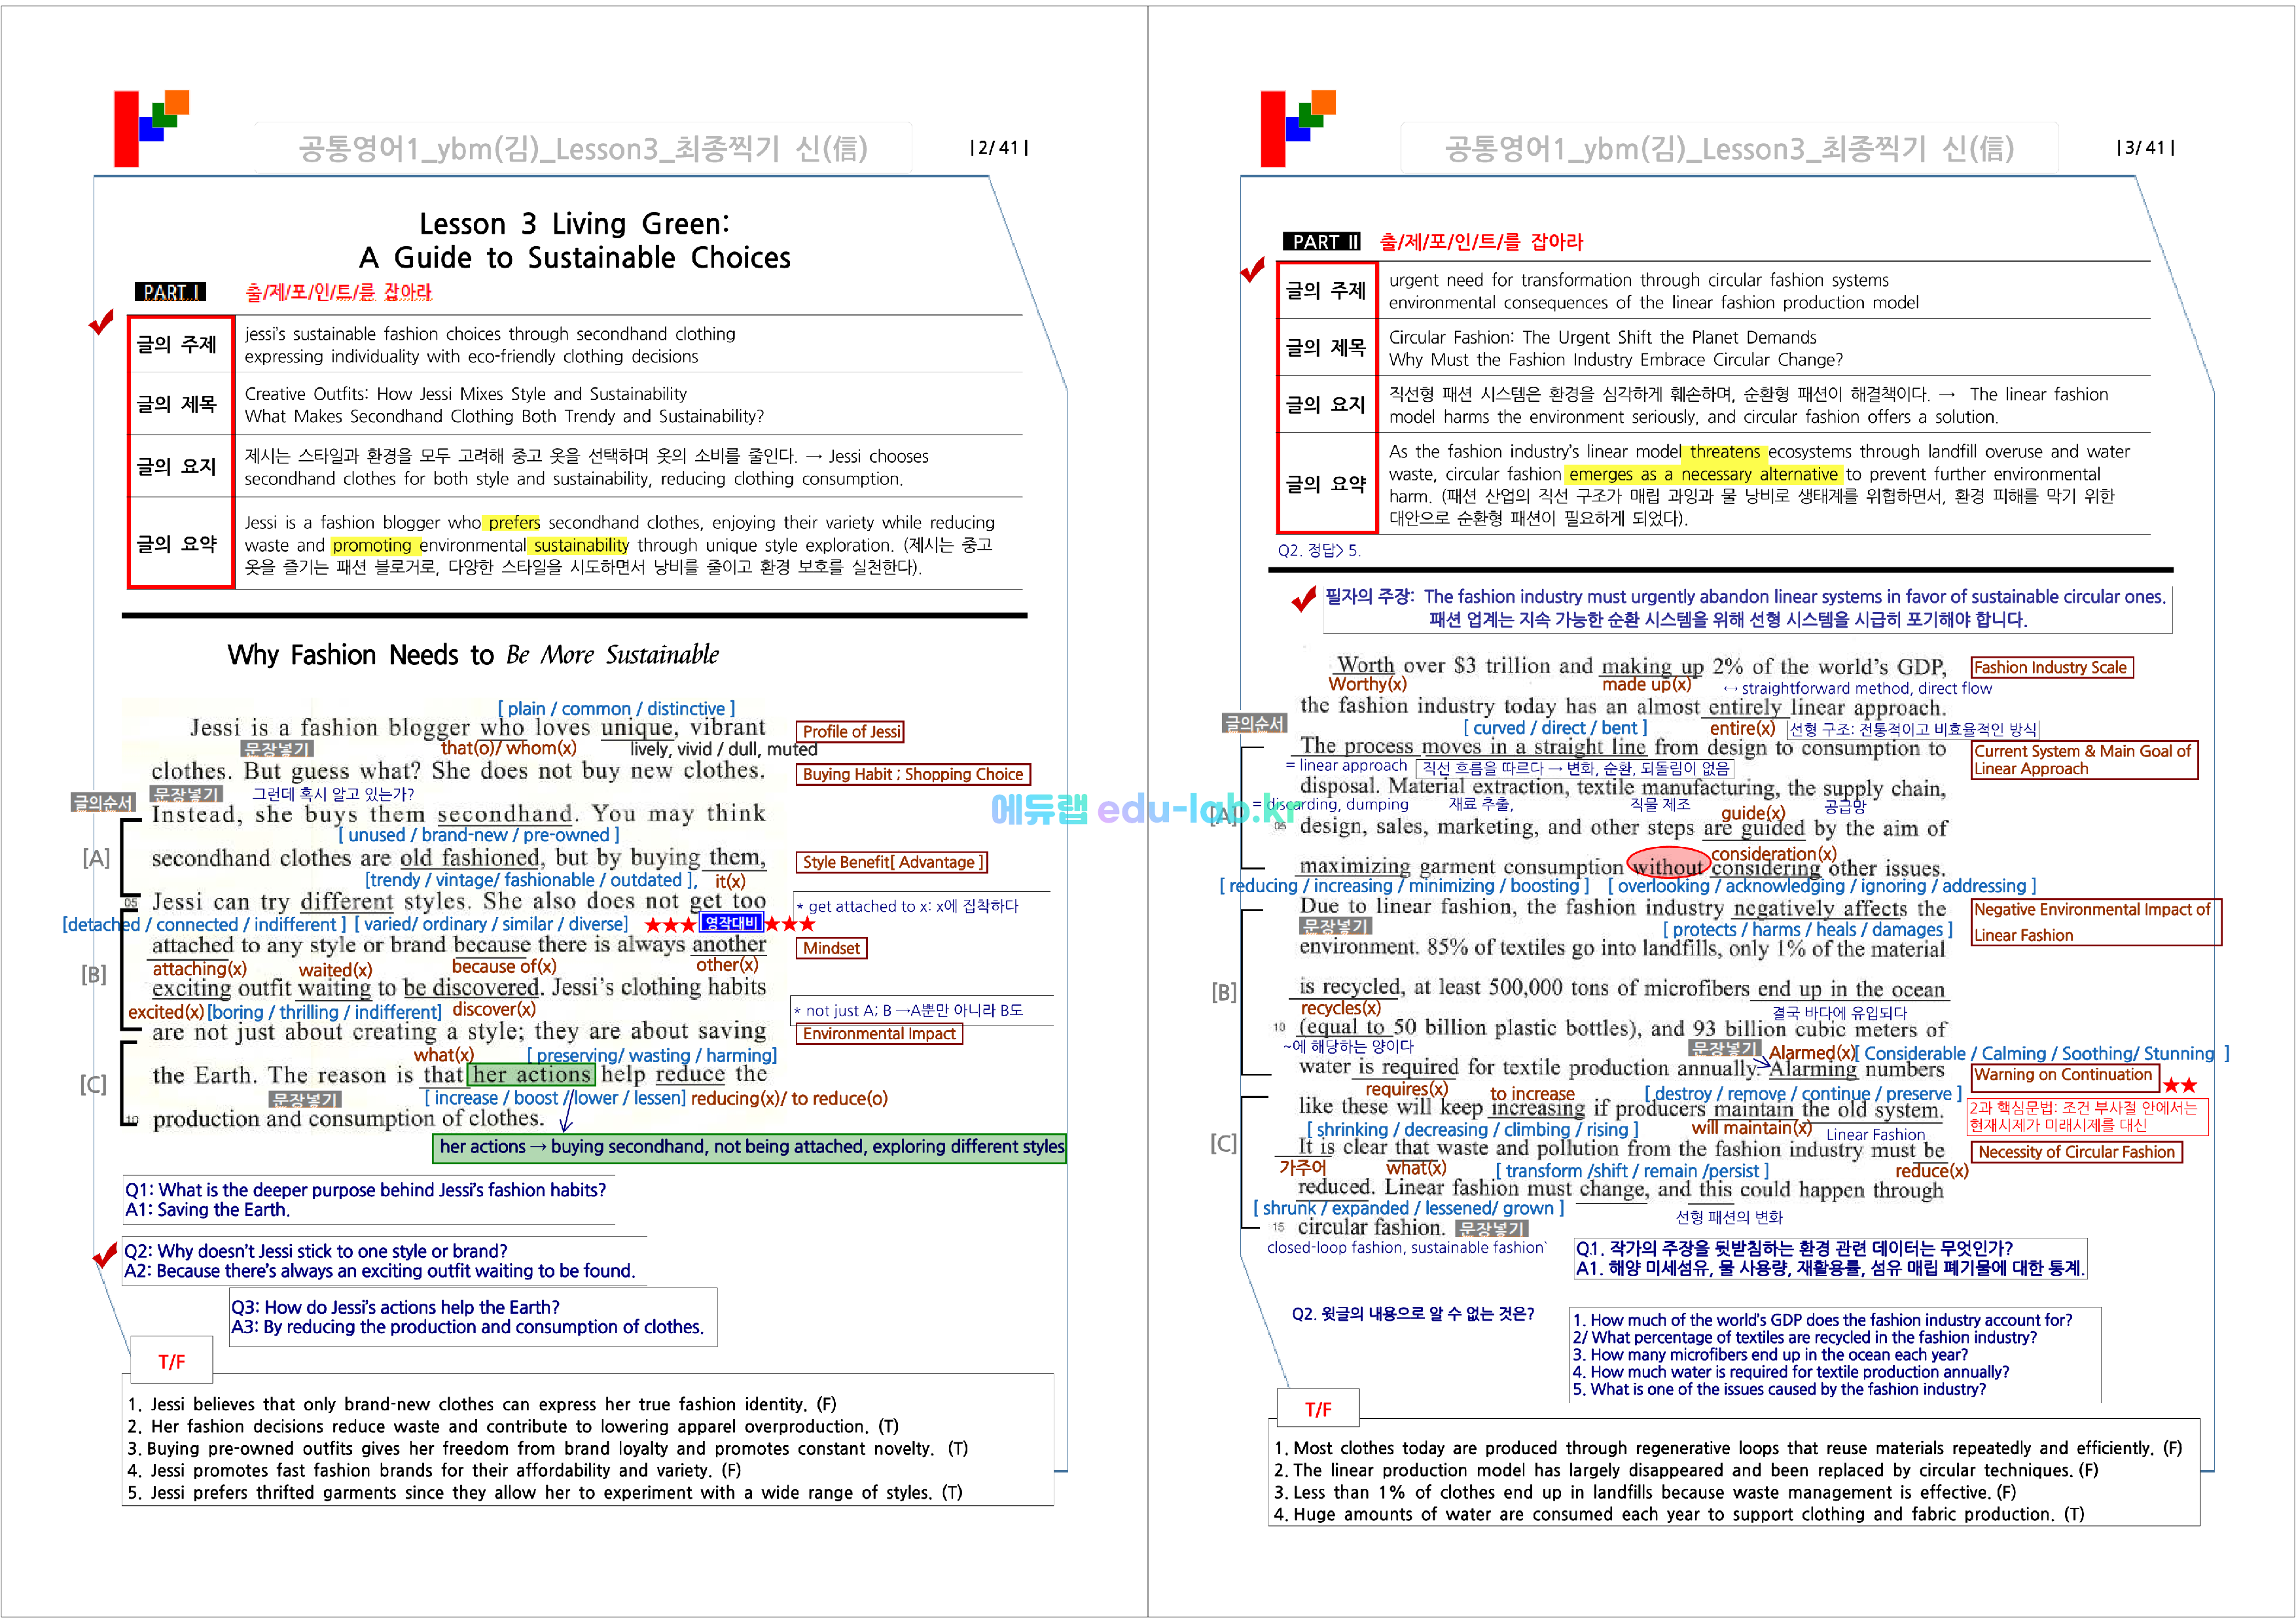This screenshot has height=1623, width=2296.
Task: Click the '[A]' section marker on the left page
Action: 96,858
